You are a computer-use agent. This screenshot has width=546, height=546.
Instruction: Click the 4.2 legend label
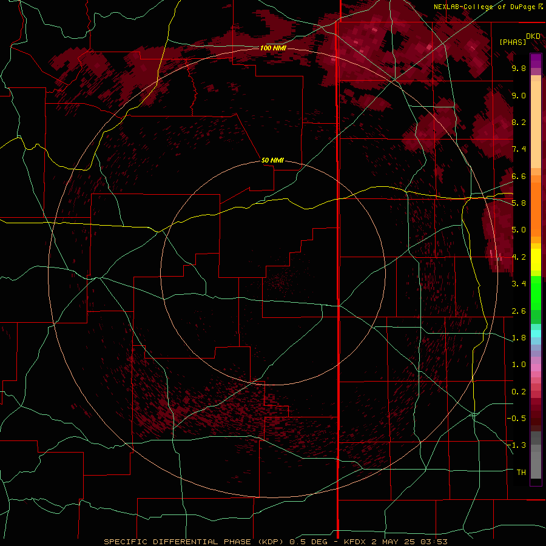[x=519, y=257]
